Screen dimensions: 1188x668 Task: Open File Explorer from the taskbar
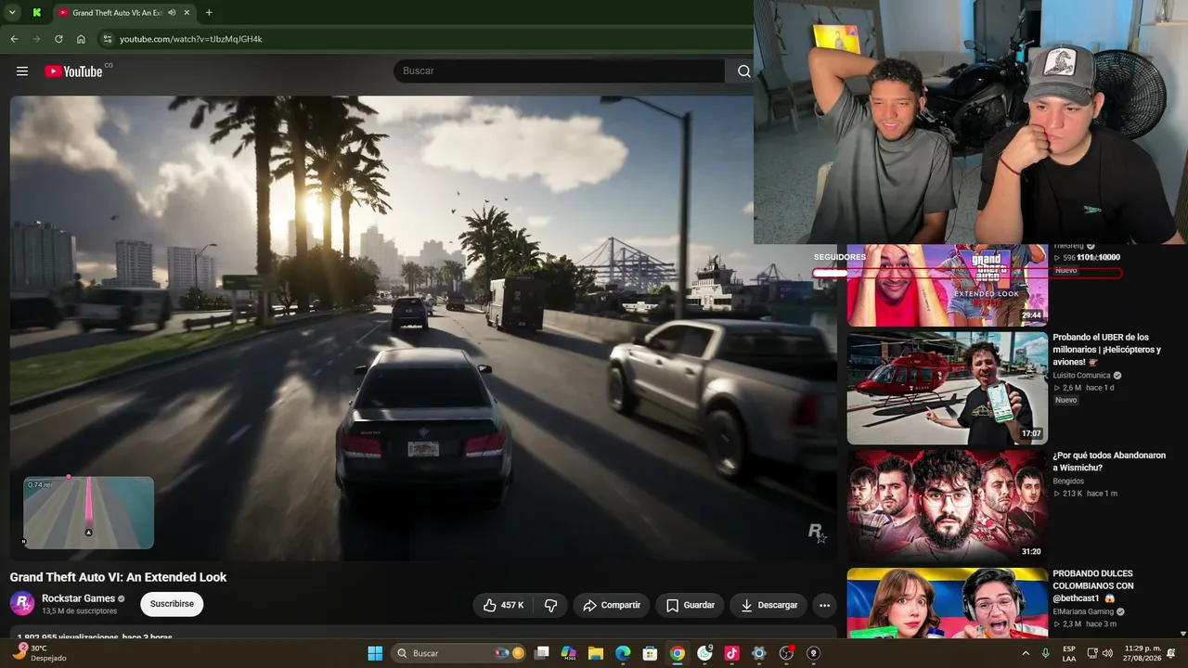click(x=596, y=653)
